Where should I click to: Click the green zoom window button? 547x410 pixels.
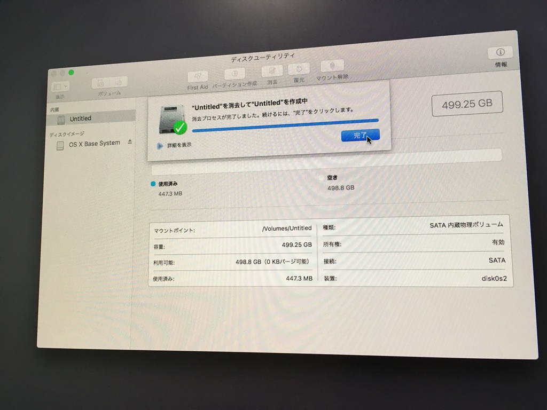pos(71,73)
